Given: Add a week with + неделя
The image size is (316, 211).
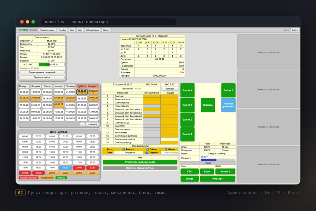Looking at the screenshot, I should pos(92,124).
